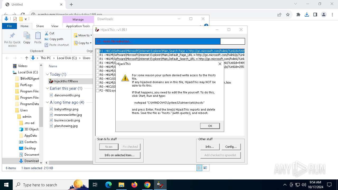This screenshot has width=338, height=190.
Task: Click the Up arrow in Explorer navigation
Action: click(27, 58)
